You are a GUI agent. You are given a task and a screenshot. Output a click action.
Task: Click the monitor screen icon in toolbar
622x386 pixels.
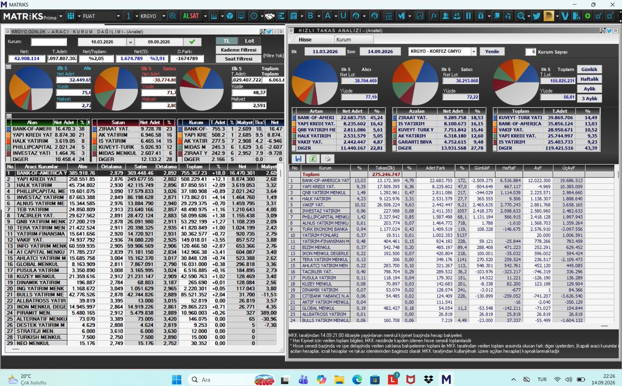242,16
